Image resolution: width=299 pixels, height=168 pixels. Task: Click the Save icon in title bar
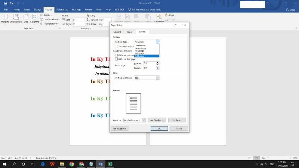click(x=5, y=3)
